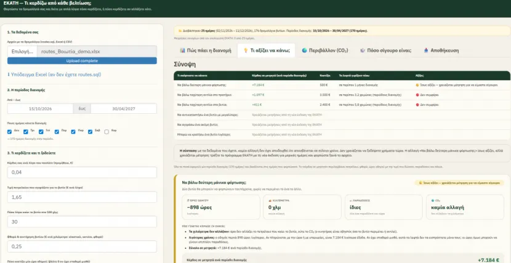This screenshot has width=511, height=263.
Task: Click the −898 ώρες driver hours card
Action: point(221,207)
